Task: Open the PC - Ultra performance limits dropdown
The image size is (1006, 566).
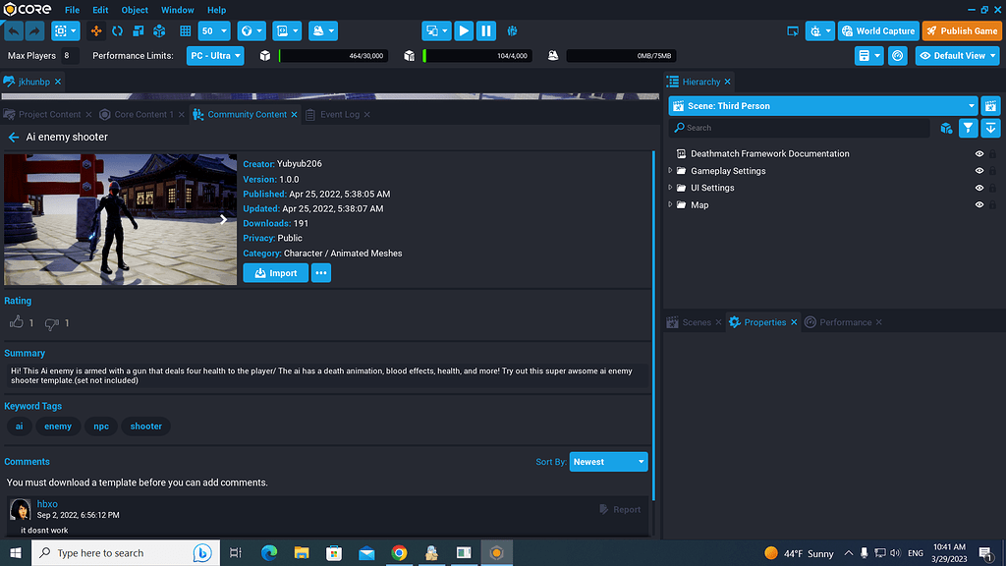Action: coord(215,56)
